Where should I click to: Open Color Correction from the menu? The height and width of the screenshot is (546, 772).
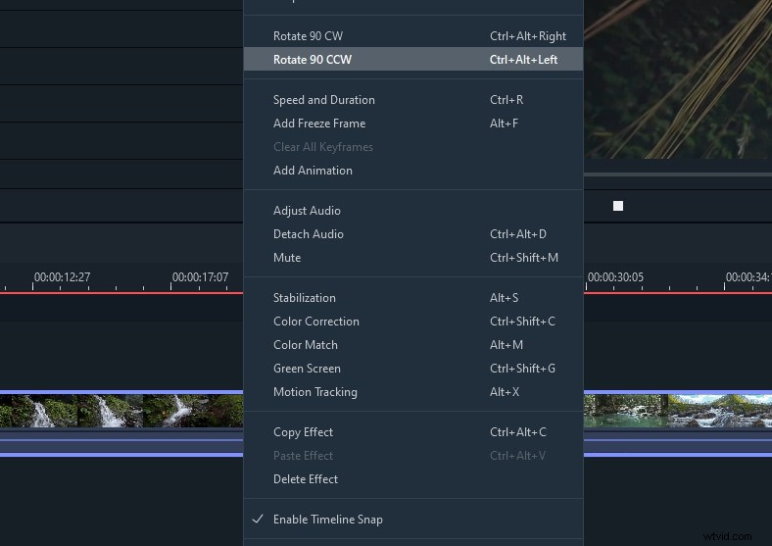click(x=315, y=322)
